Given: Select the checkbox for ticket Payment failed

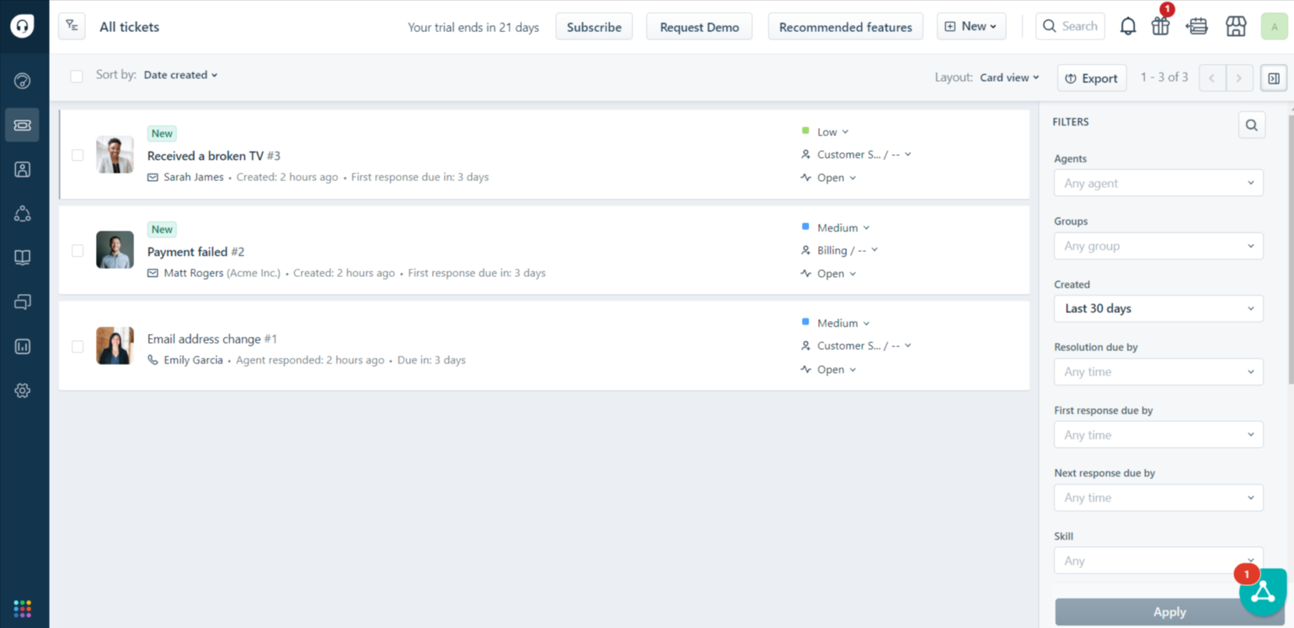Looking at the screenshot, I should pyautogui.click(x=77, y=250).
